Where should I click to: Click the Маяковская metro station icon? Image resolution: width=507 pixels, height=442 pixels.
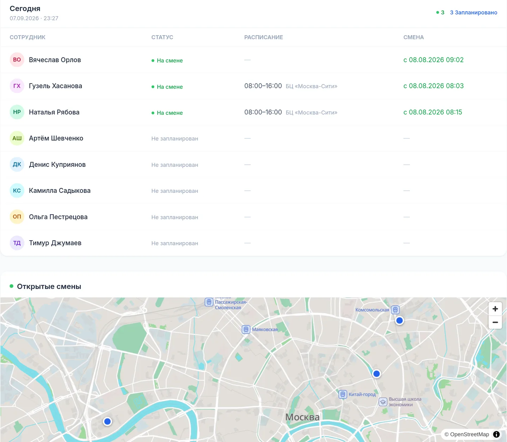[x=246, y=329]
